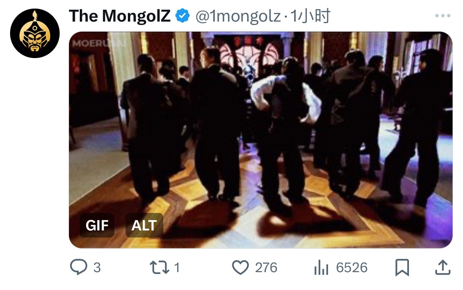Open the @1mongolz handle link
463x290 pixels.
(238, 16)
